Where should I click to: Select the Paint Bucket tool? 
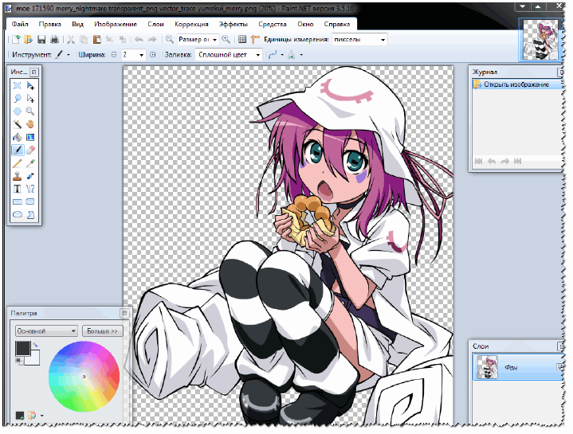[18, 137]
